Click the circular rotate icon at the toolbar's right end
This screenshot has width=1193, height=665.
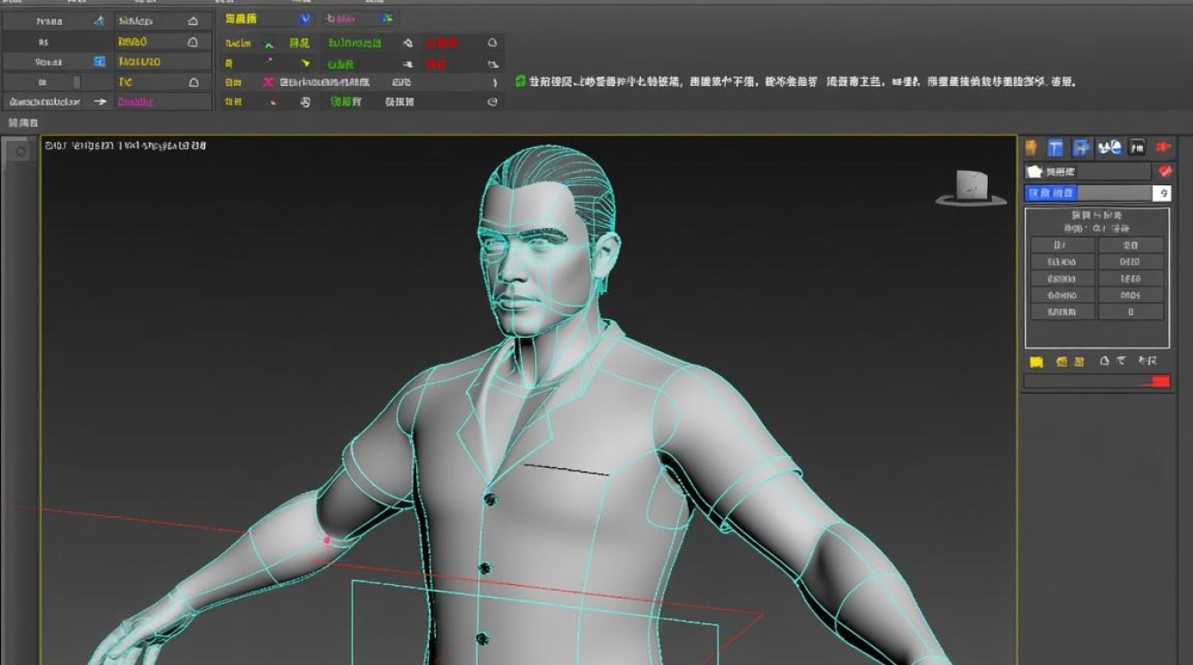click(x=494, y=103)
